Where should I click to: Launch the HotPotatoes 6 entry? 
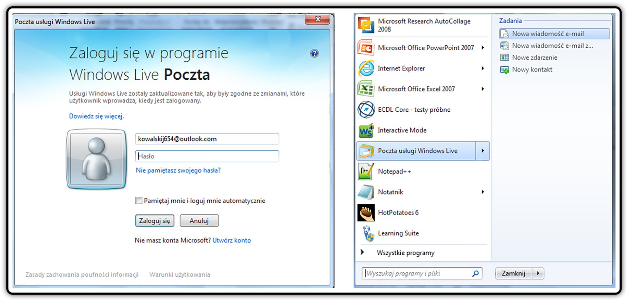[423, 213]
